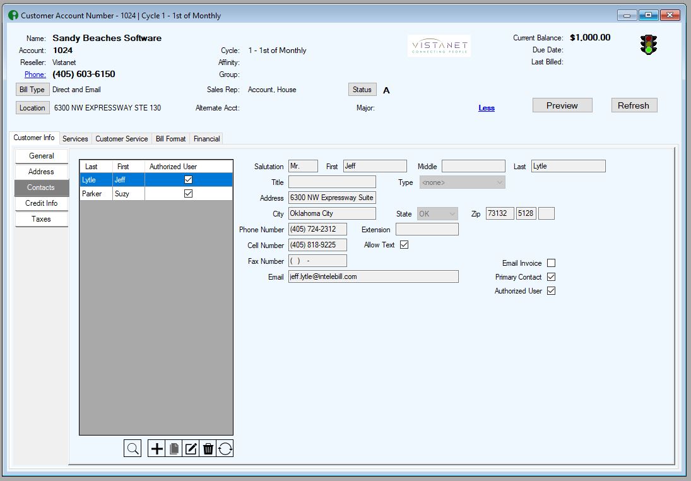Click the Authorized User column header
Viewport: 691px width, 481px height.
click(x=189, y=167)
